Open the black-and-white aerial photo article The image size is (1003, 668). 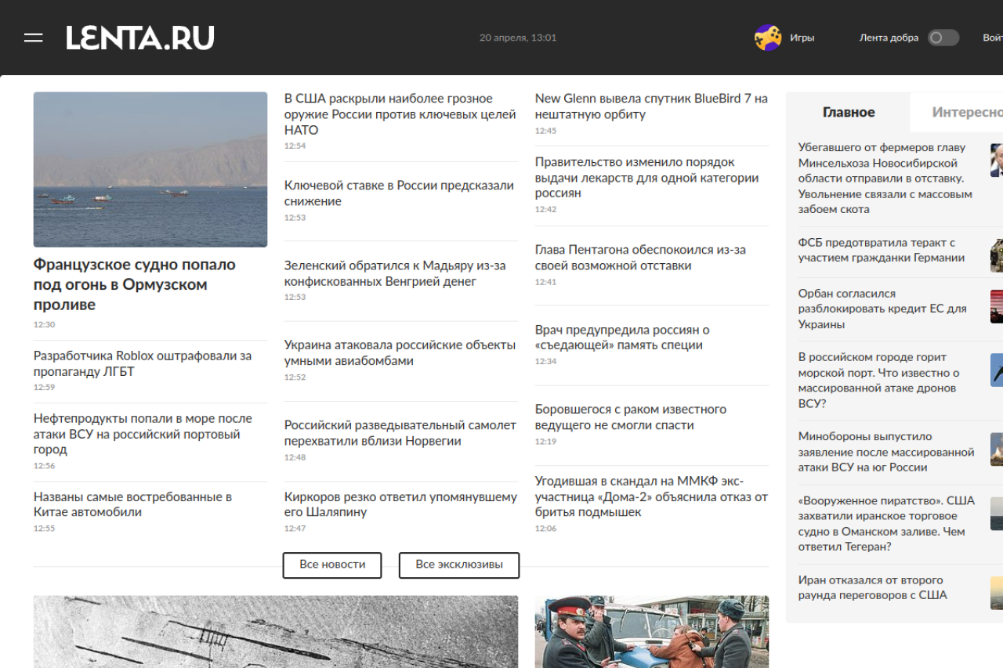(275, 631)
